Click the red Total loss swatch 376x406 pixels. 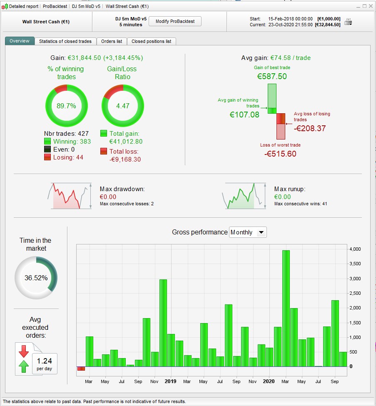[x=104, y=151]
